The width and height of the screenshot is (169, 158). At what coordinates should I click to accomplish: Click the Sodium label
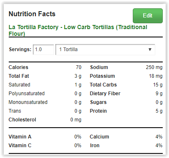[x=99, y=67]
